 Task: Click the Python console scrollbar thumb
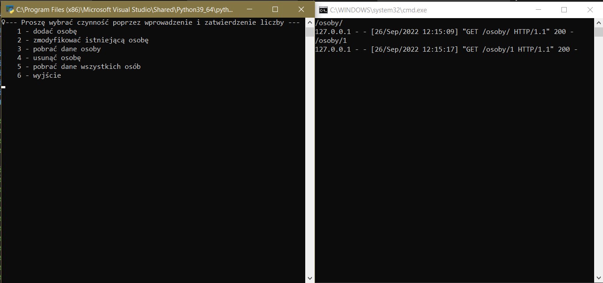[310, 32]
